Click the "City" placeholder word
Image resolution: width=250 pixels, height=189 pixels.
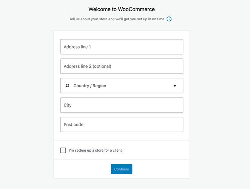[68, 105]
